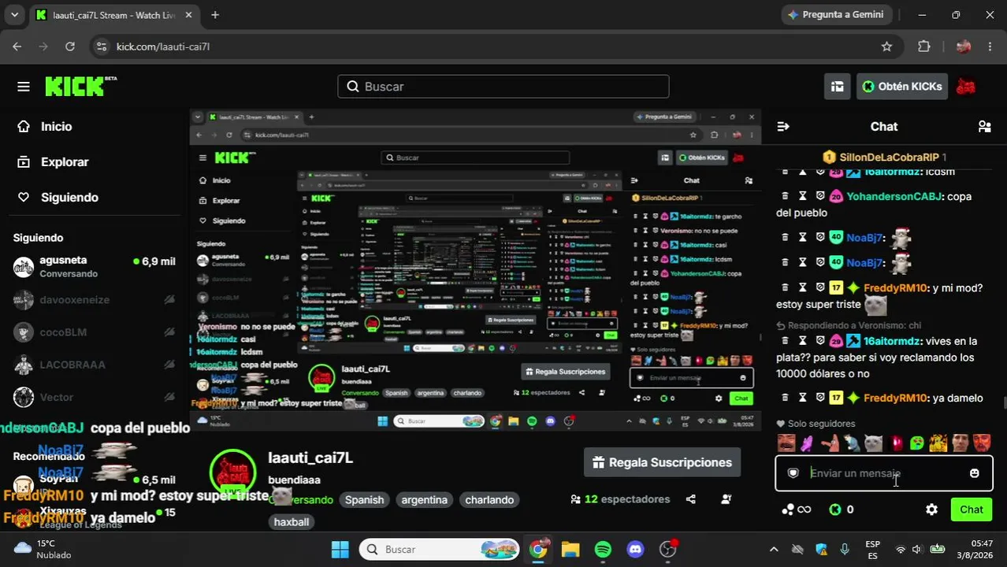Delete 16aitormdz's 'vives en la plata' message
The width and height of the screenshot is (1007, 567).
(x=786, y=341)
